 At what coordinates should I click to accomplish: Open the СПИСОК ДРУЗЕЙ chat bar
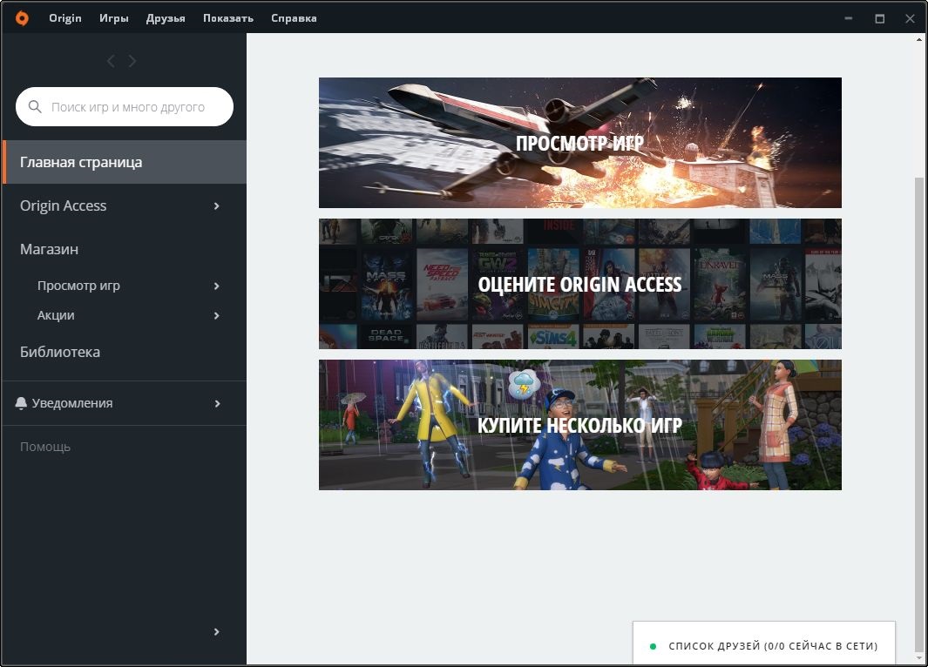click(x=764, y=643)
